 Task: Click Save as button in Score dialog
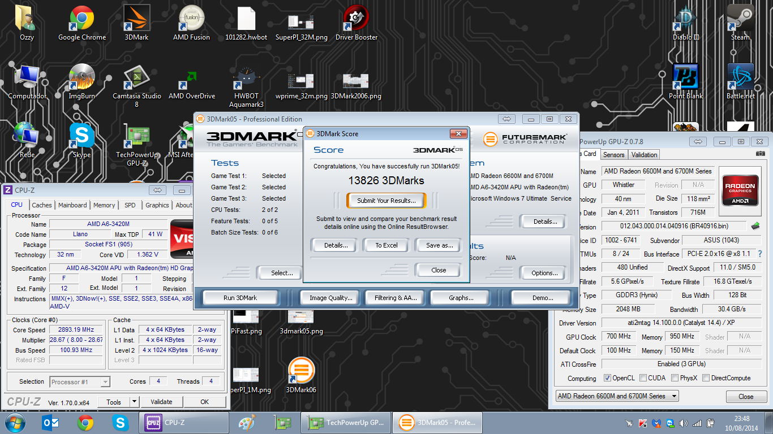tap(440, 245)
